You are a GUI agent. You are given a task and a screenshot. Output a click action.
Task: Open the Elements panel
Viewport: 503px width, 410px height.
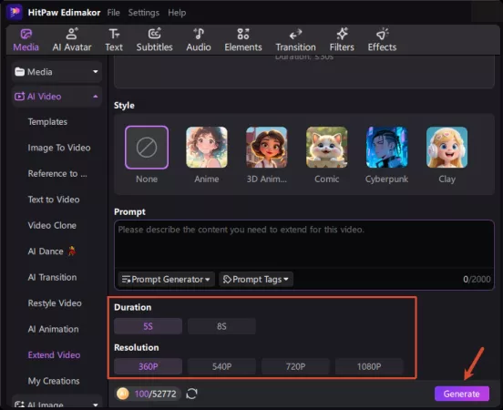click(x=243, y=40)
